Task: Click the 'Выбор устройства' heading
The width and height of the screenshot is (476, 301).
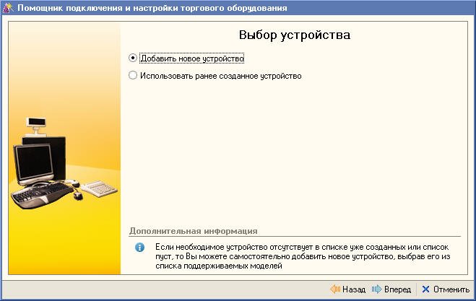Action: click(295, 35)
